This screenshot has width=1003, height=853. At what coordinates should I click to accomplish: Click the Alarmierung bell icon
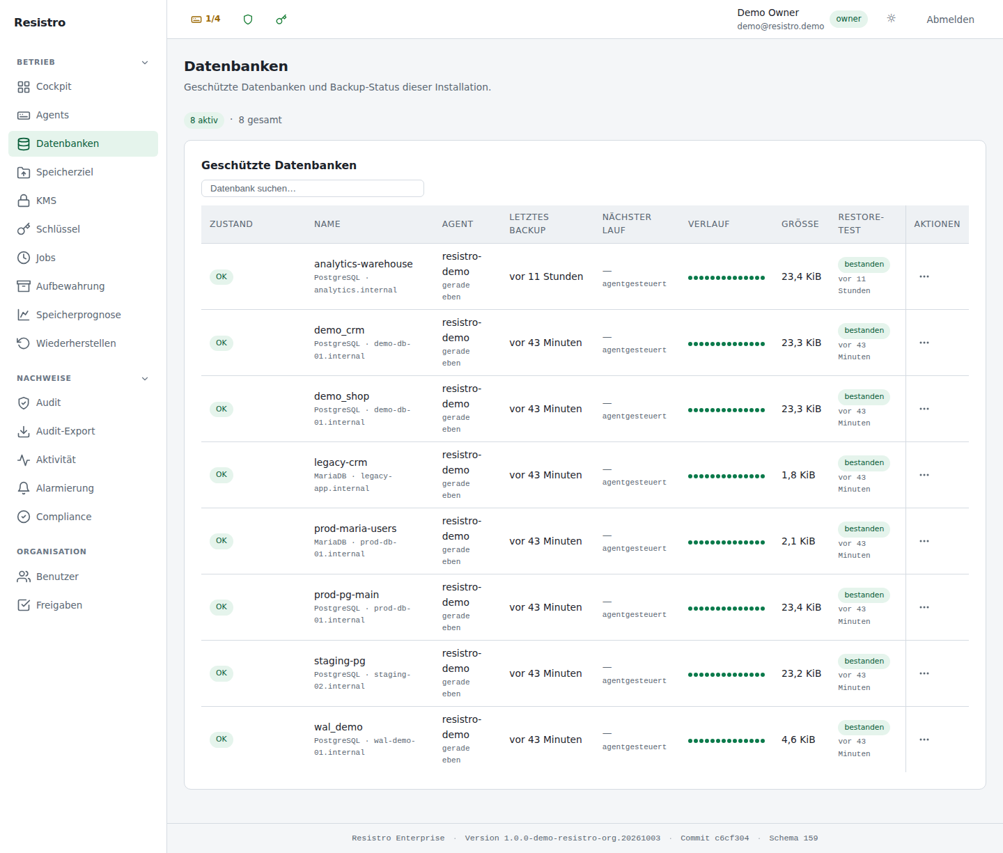[x=24, y=489]
